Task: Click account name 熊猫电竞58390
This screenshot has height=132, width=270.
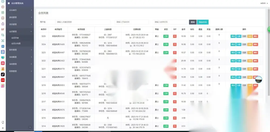Action: click(58, 36)
